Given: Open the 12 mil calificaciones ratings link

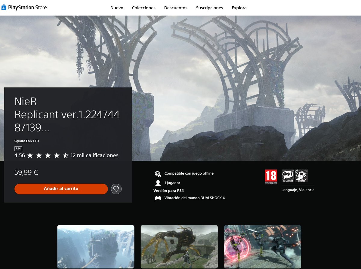Looking at the screenshot, I should [x=94, y=155].
